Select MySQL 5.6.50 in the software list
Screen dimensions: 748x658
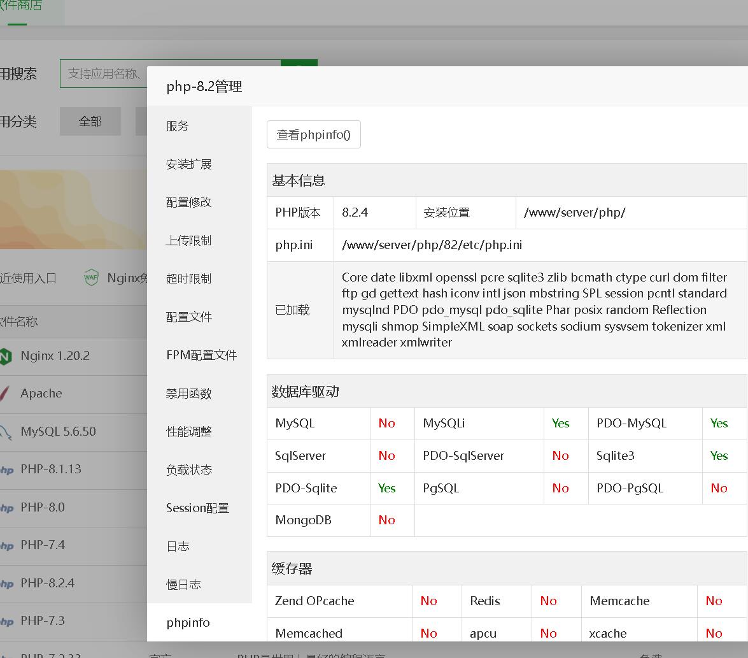click(58, 431)
